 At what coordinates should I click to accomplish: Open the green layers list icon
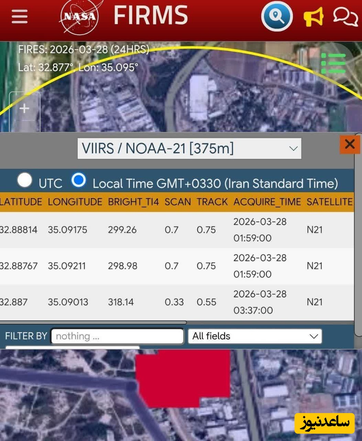coord(333,63)
